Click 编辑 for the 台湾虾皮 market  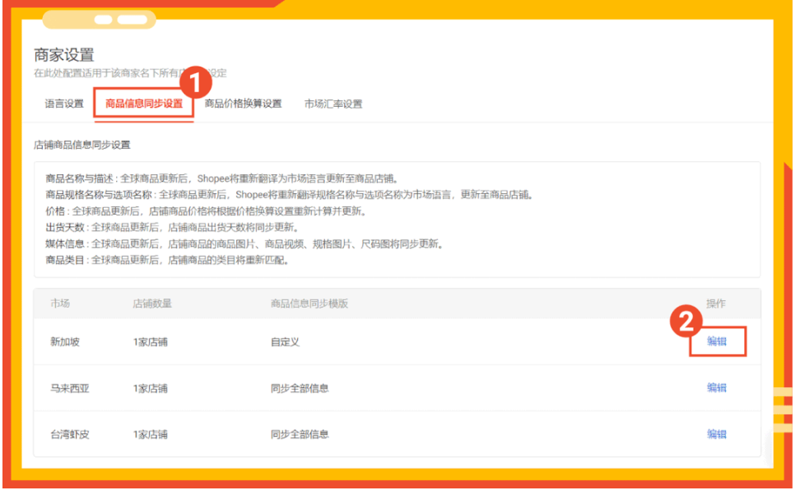[x=717, y=434]
